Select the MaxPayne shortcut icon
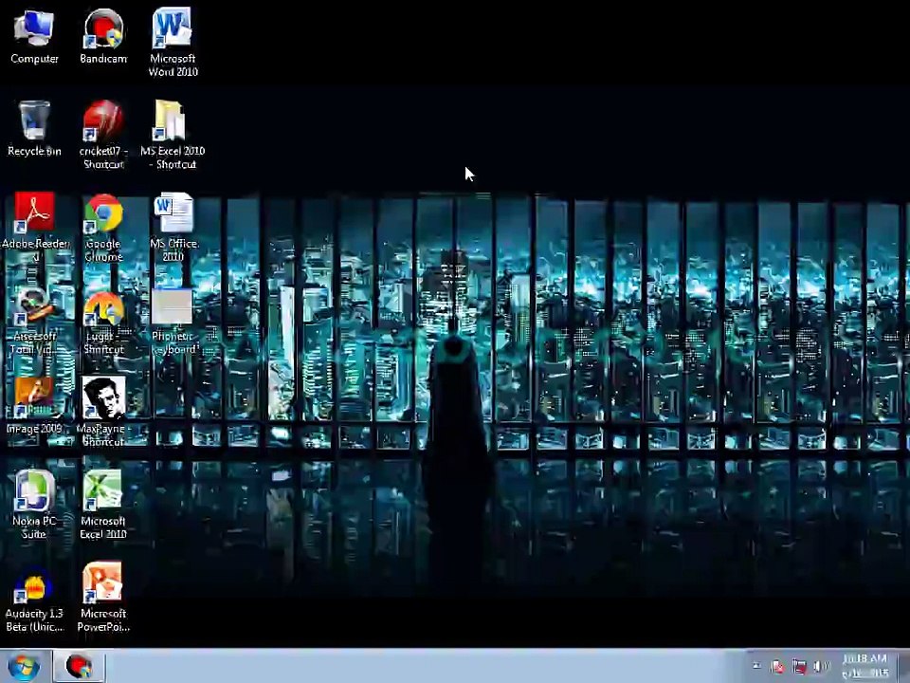Screen dimensions: 910x683 click(103, 397)
